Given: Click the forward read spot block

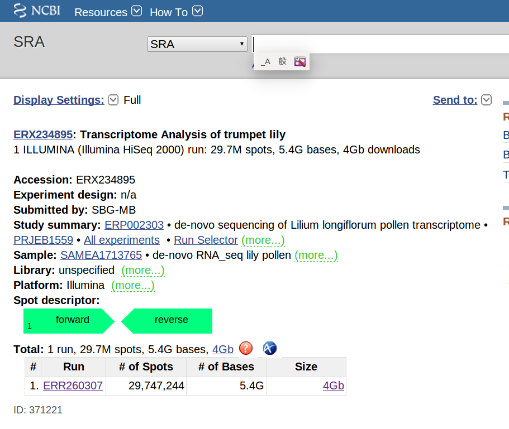Looking at the screenshot, I should (x=69, y=321).
